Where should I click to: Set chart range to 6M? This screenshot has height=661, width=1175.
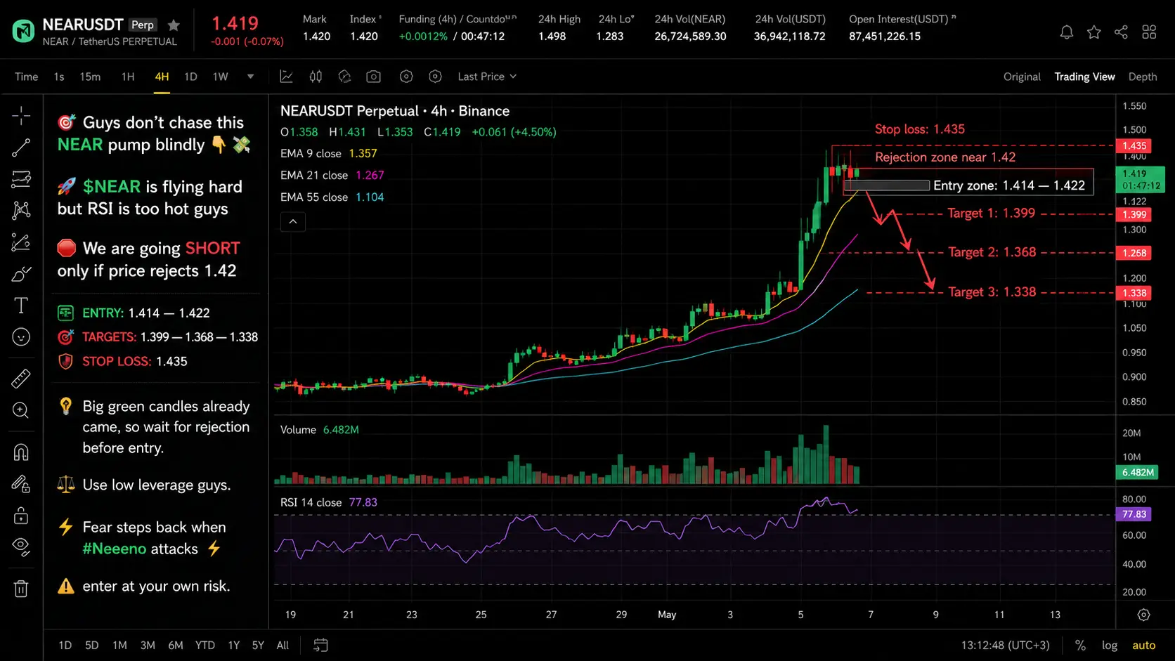[x=176, y=645]
